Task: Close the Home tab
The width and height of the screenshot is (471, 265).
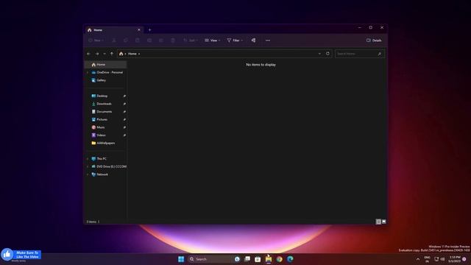Action: click(x=139, y=29)
